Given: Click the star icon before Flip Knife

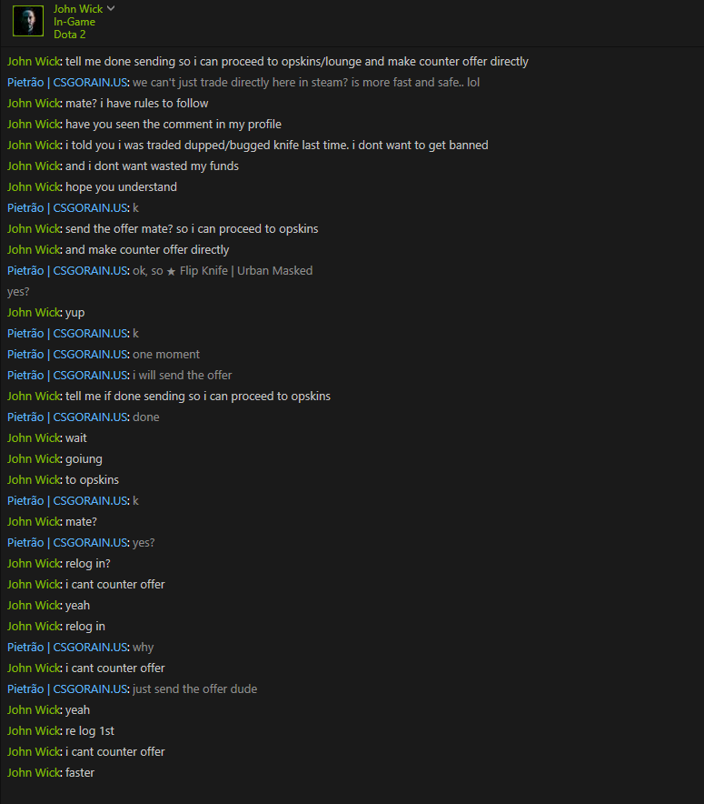Looking at the screenshot, I should pyautogui.click(x=171, y=271).
